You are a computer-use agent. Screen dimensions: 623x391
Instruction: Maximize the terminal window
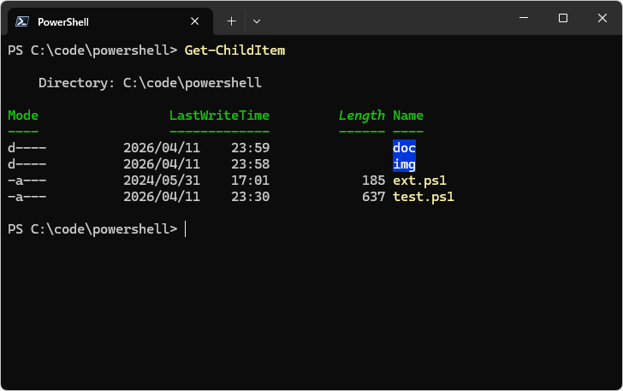coord(563,18)
